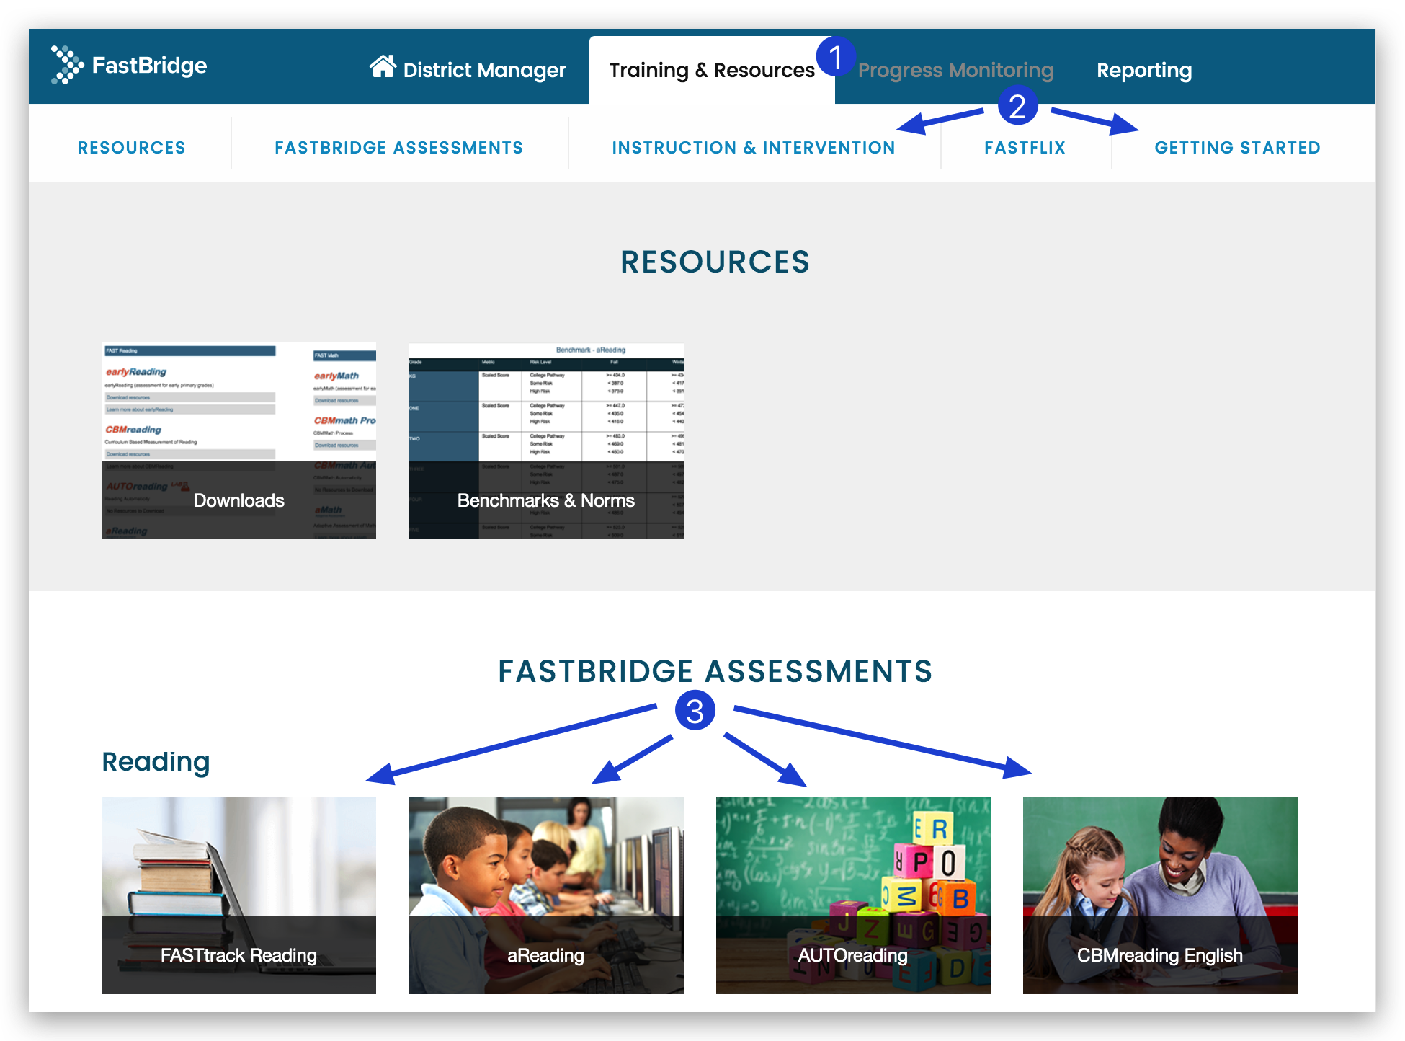The width and height of the screenshot is (1405, 1041).
Task: Open INSTRUCTION & INTERVENTION submenu link
Action: click(754, 148)
